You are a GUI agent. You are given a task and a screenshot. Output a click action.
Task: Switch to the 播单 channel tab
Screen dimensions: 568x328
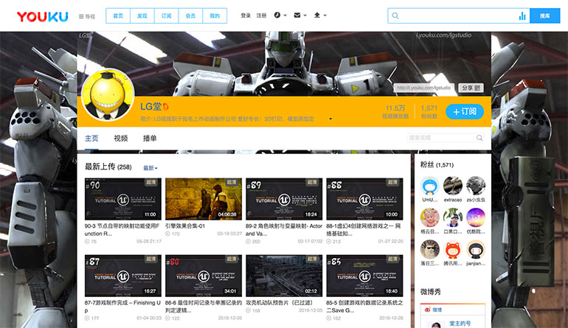150,139
